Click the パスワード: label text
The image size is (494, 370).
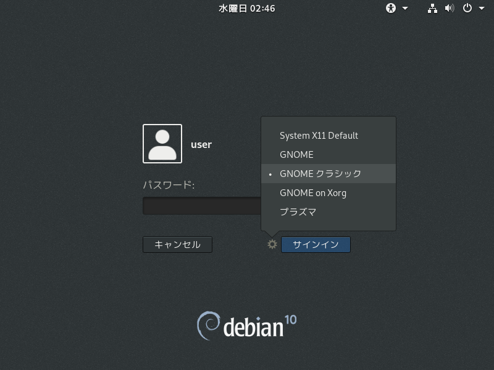pos(169,185)
